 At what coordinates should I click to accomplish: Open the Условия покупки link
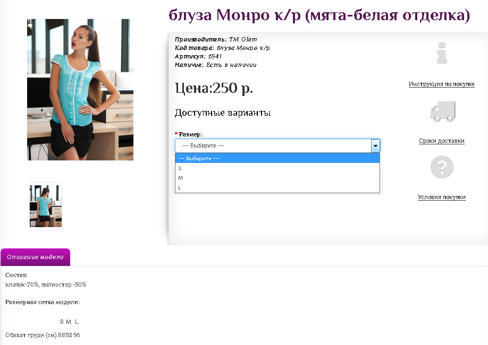coord(441,197)
